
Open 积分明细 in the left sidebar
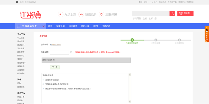pyautogui.click(x=21, y=73)
